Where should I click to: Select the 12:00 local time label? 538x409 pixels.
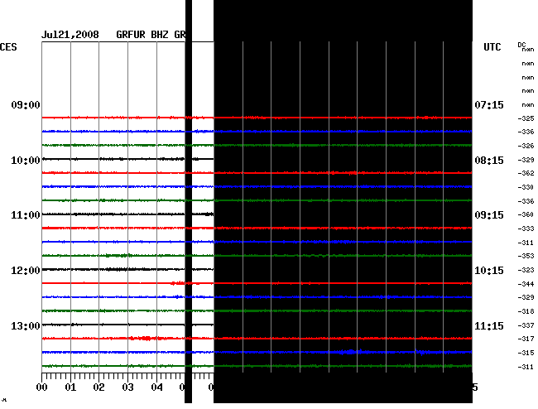click(26, 271)
